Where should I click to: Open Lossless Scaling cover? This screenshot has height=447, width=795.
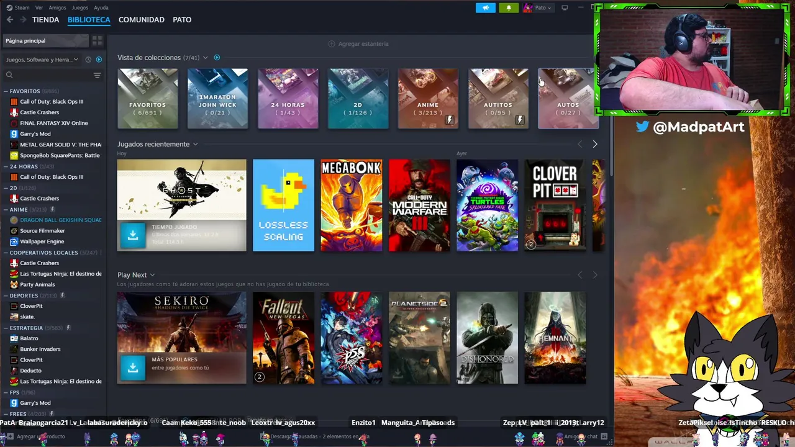(283, 205)
